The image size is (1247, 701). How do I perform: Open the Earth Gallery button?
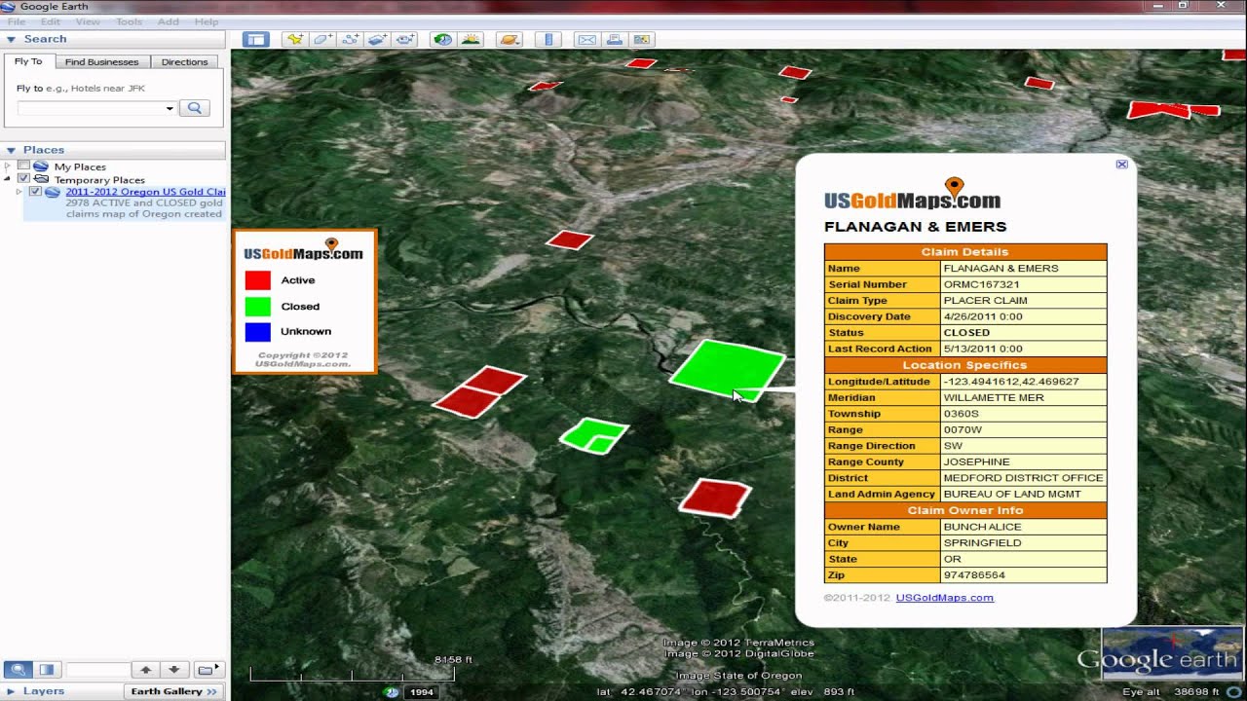pyautogui.click(x=174, y=691)
